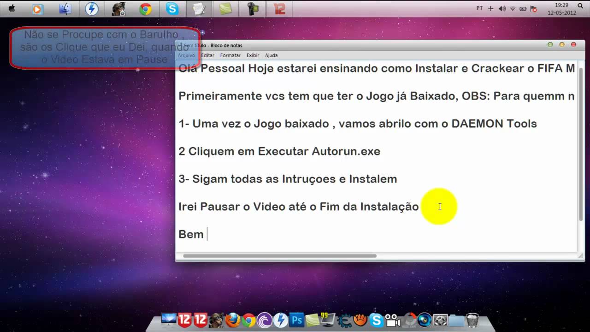Open the Action Center flag icon
Screen dimensions: 590x332
[x=534, y=8]
